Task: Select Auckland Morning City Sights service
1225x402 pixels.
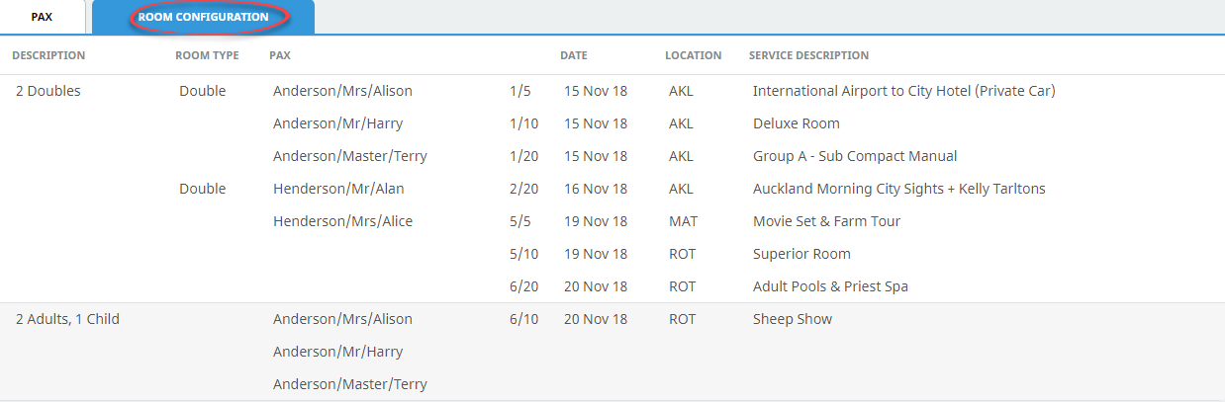Action: [899, 189]
